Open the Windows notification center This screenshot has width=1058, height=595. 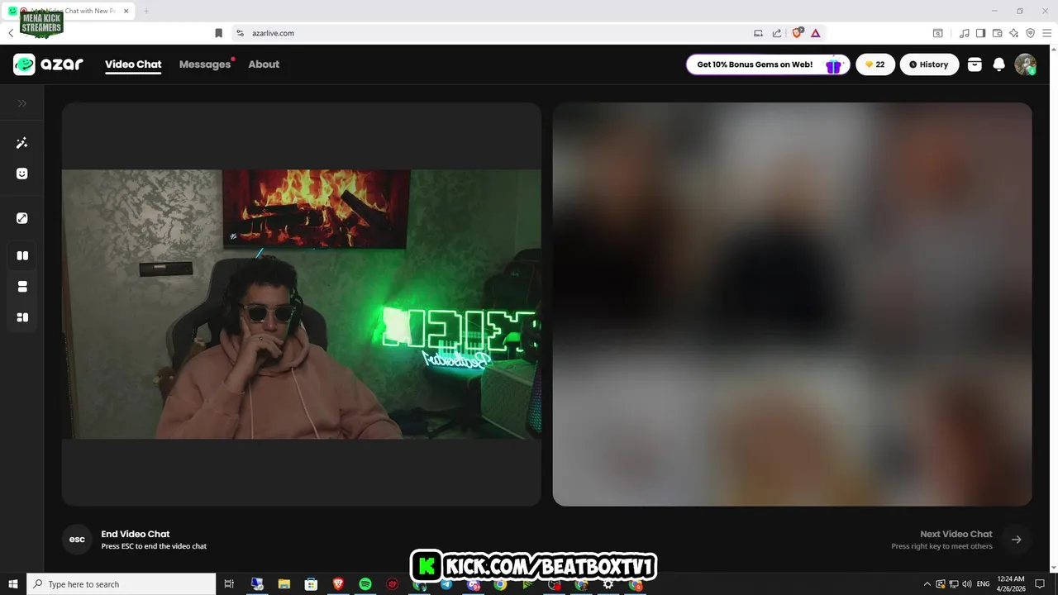point(1040,584)
